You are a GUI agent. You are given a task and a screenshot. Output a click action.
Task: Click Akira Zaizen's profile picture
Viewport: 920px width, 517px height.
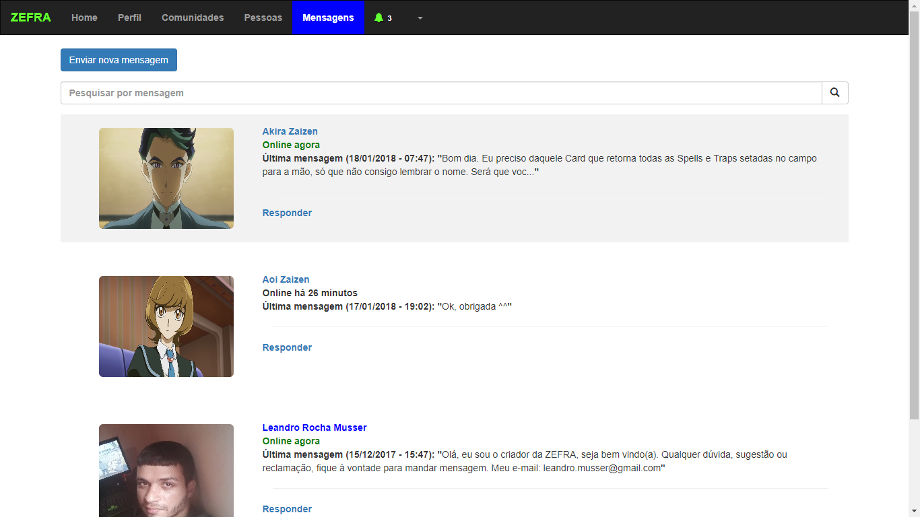166,178
